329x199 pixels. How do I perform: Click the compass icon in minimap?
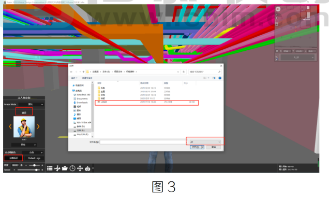coord(278,9)
